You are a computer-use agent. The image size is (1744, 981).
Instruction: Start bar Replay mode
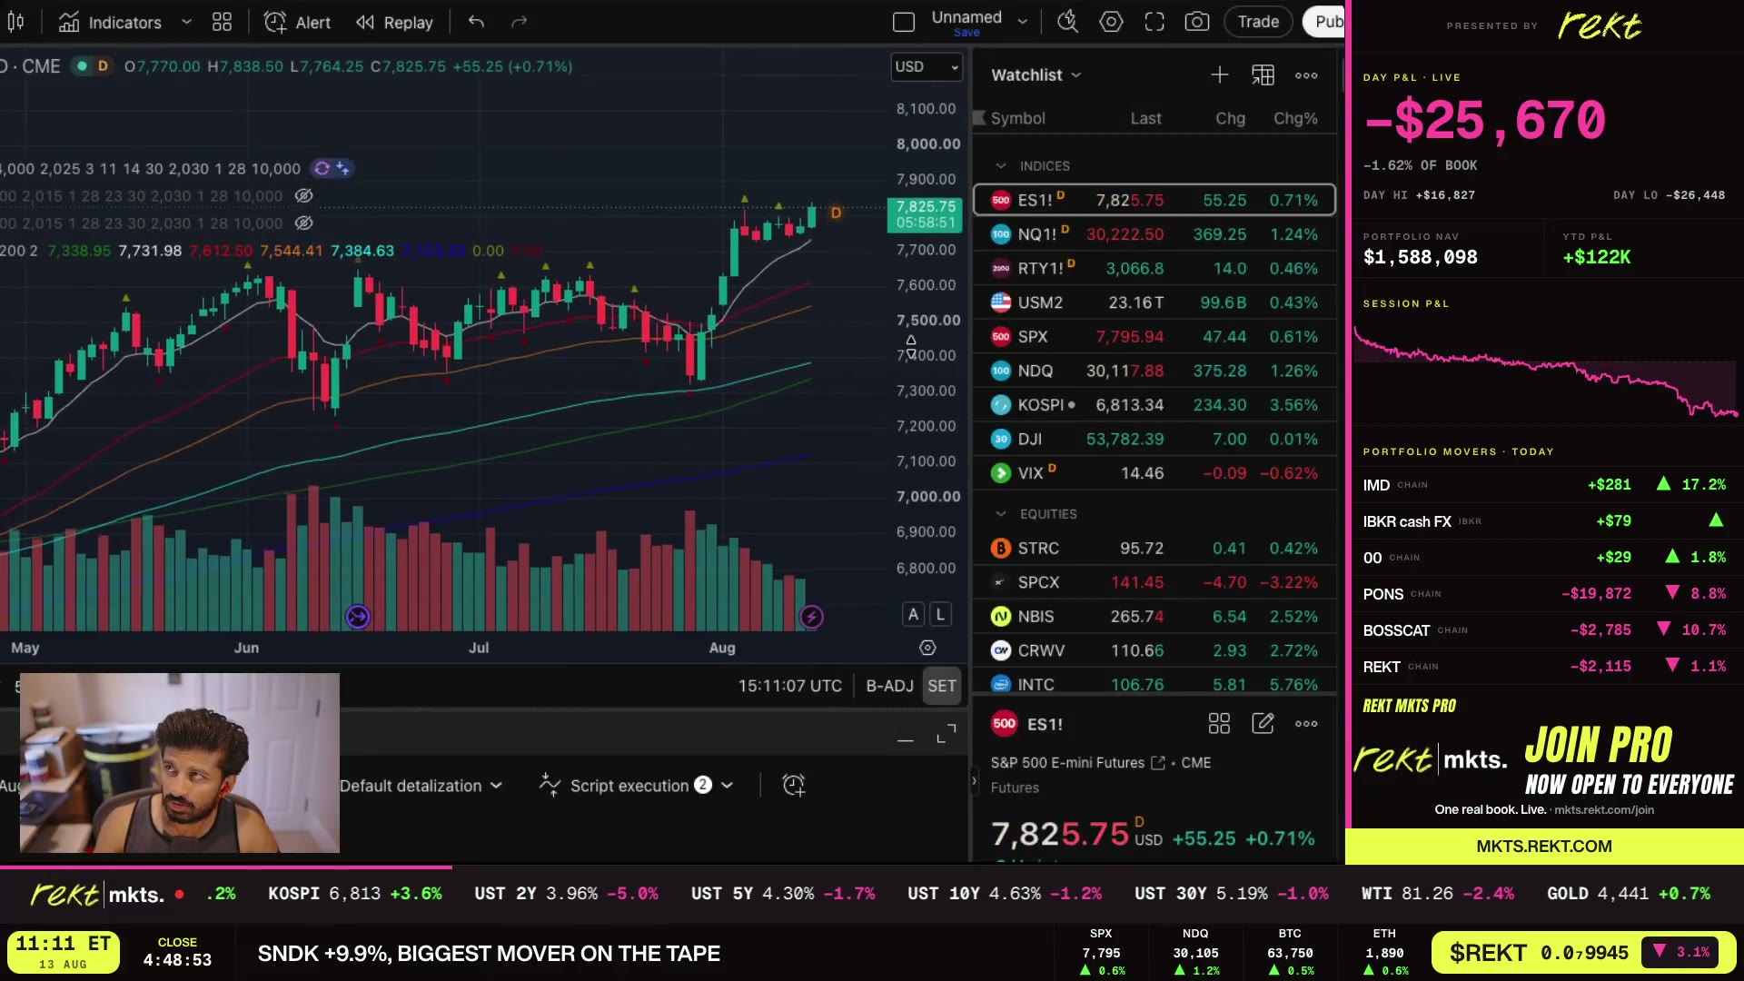394,22
